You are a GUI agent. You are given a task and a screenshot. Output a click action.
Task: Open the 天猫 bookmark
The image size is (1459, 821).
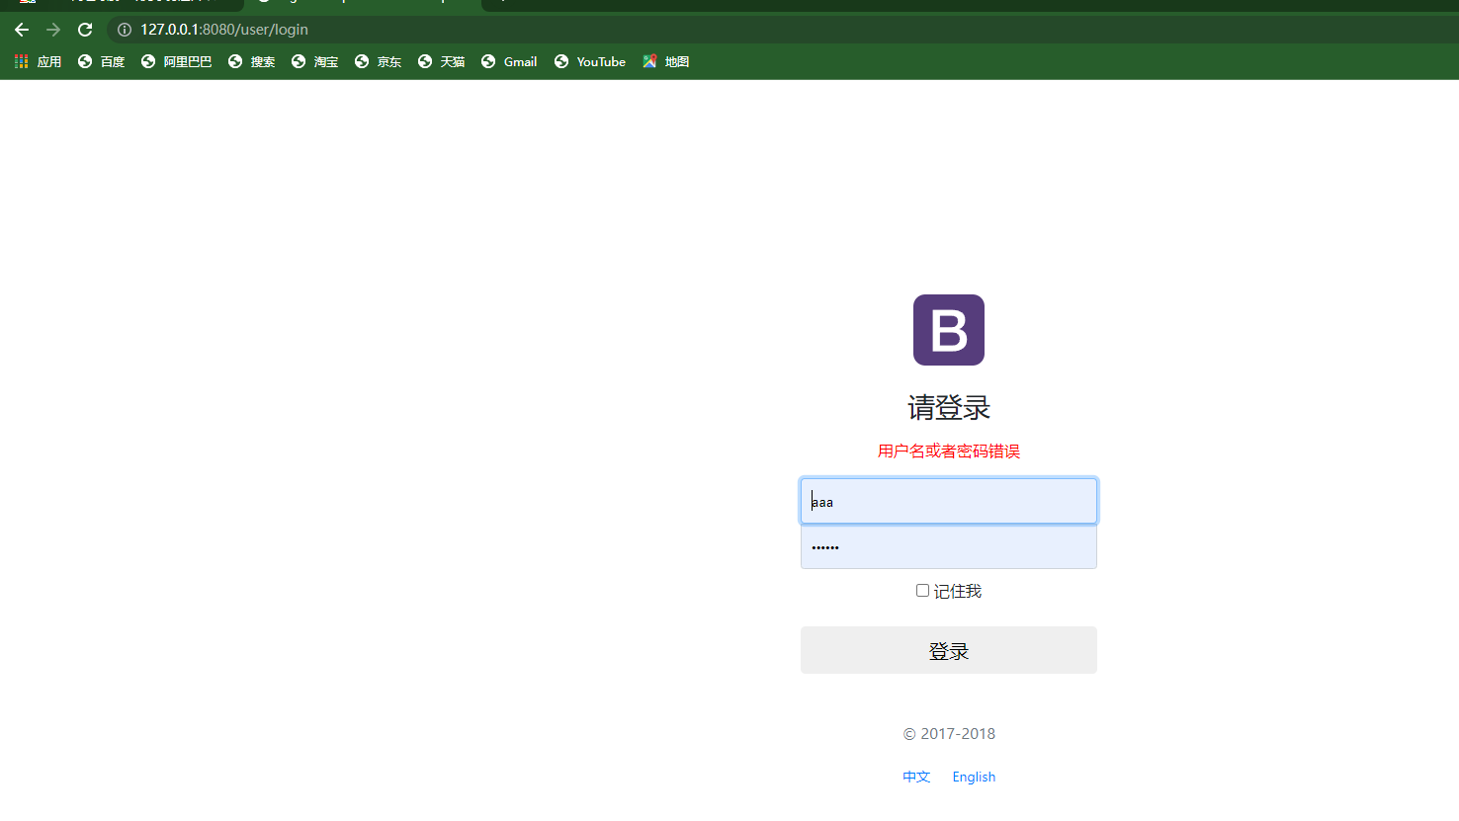(x=451, y=61)
